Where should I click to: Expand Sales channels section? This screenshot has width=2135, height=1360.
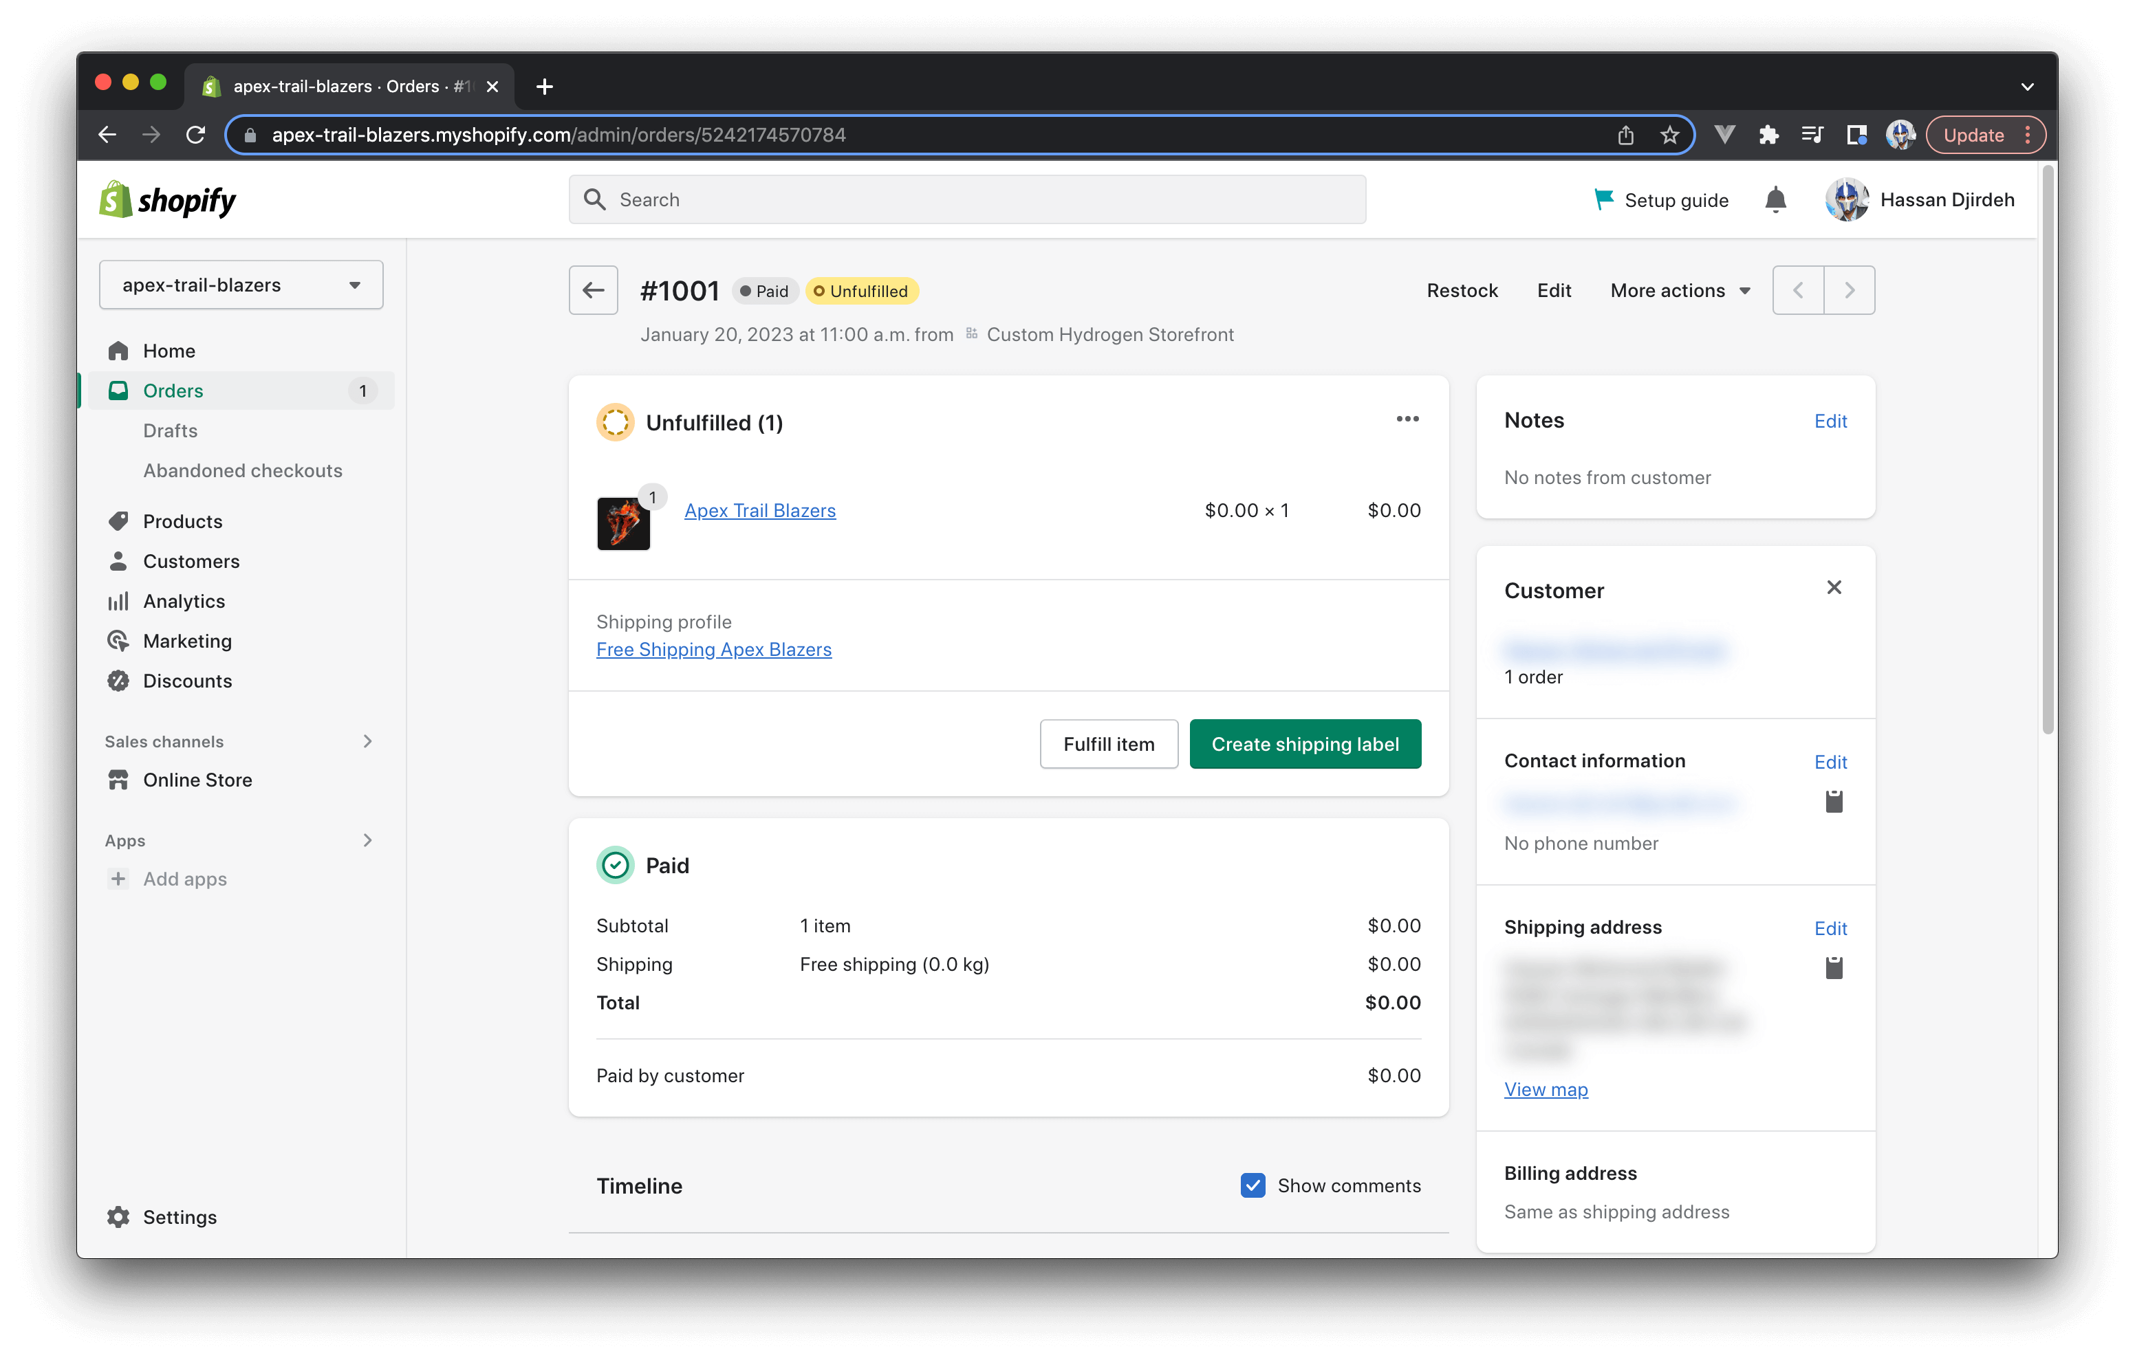tap(369, 741)
